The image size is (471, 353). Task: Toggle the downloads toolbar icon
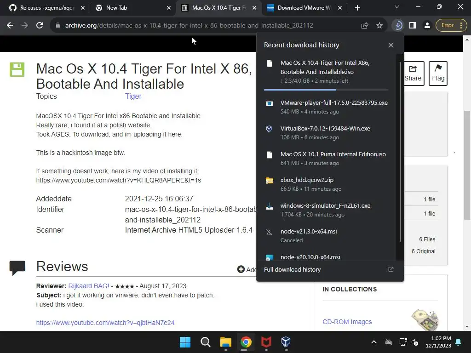tap(398, 26)
